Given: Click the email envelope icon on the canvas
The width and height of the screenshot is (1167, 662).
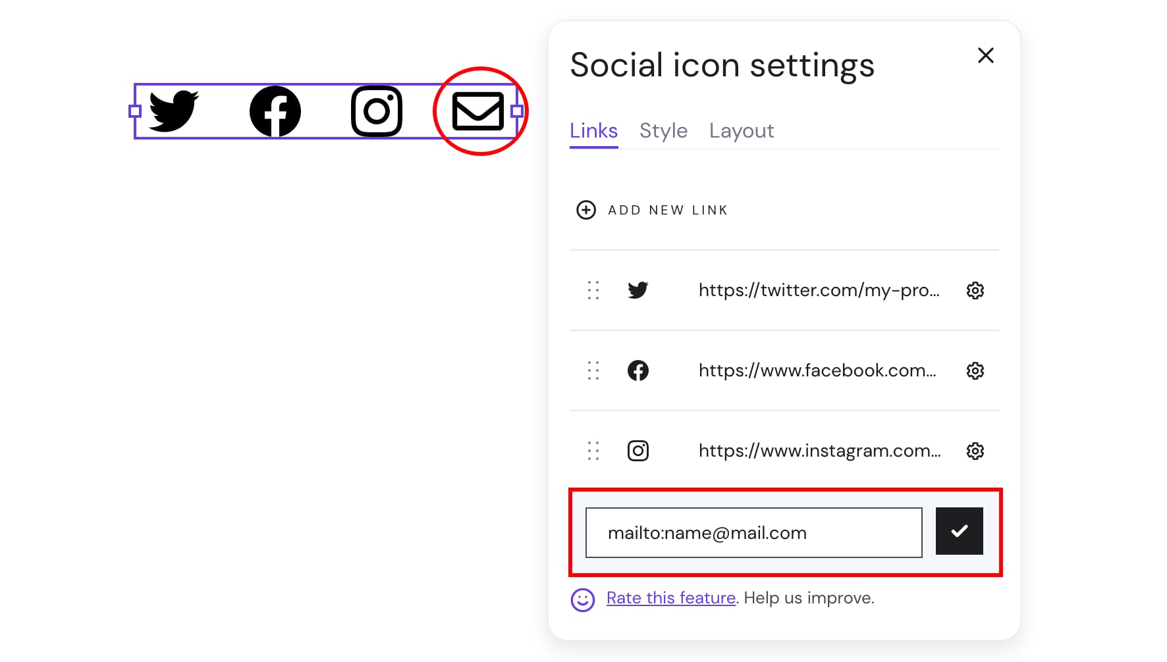Looking at the screenshot, I should tap(478, 111).
